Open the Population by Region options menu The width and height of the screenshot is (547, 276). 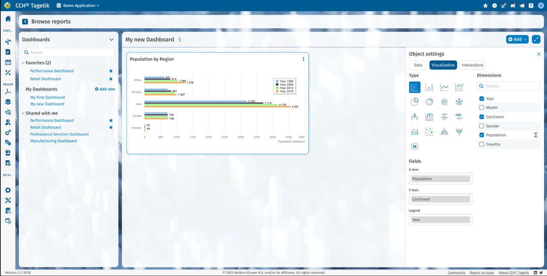click(303, 59)
